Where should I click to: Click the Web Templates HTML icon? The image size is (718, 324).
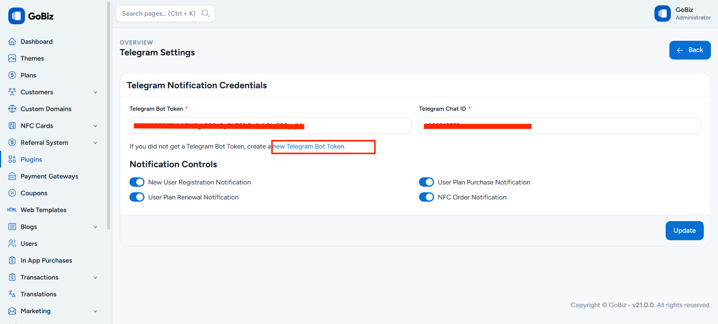(x=12, y=210)
